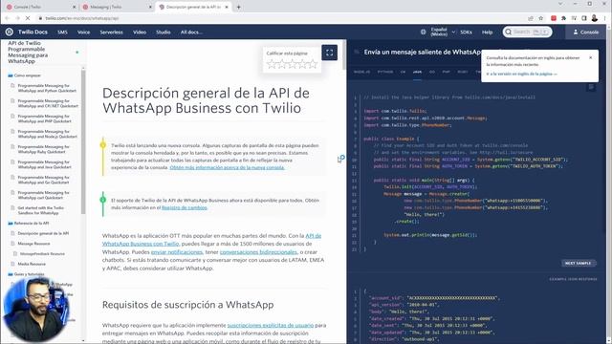This screenshot has width=612, height=344.
Task: Close the Messaging | Twilio tab
Action: pyautogui.click(x=151, y=7)
